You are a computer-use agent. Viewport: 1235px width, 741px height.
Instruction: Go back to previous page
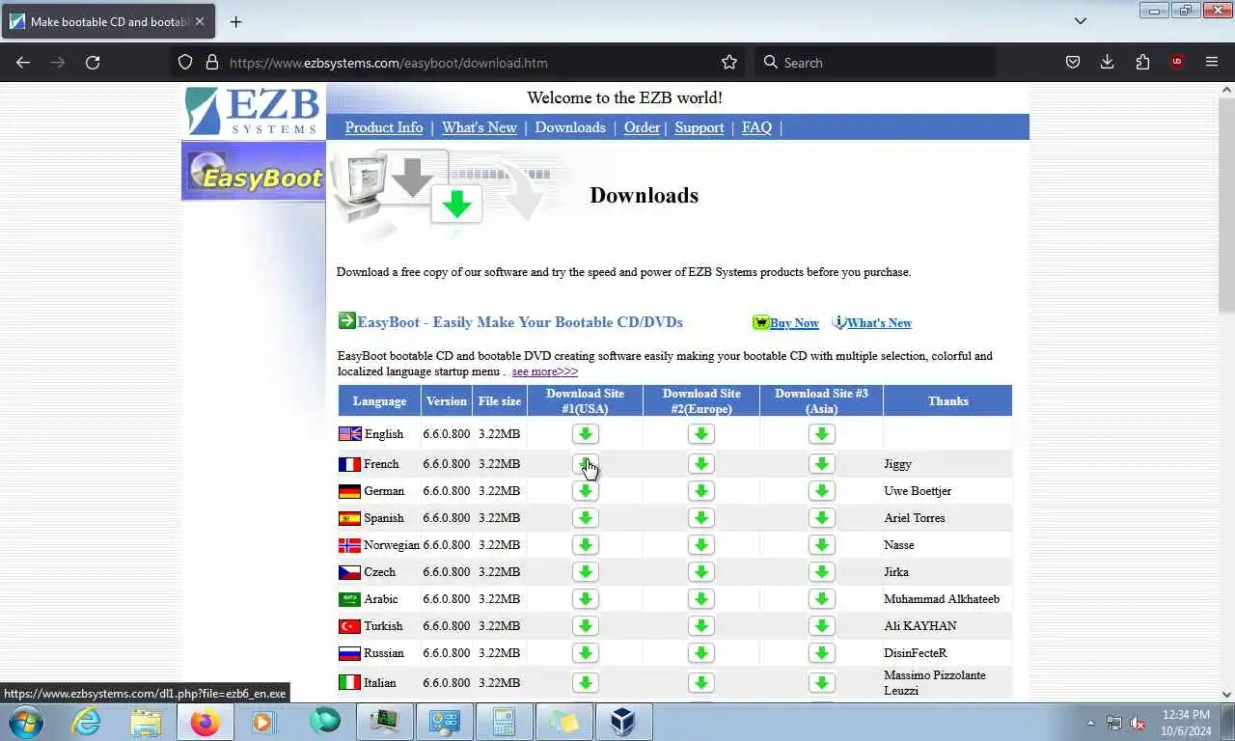click(23, 63)
